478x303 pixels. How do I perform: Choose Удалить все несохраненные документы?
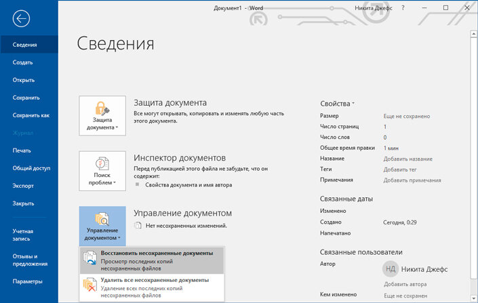pyautogui.click(x=152, y=287)
